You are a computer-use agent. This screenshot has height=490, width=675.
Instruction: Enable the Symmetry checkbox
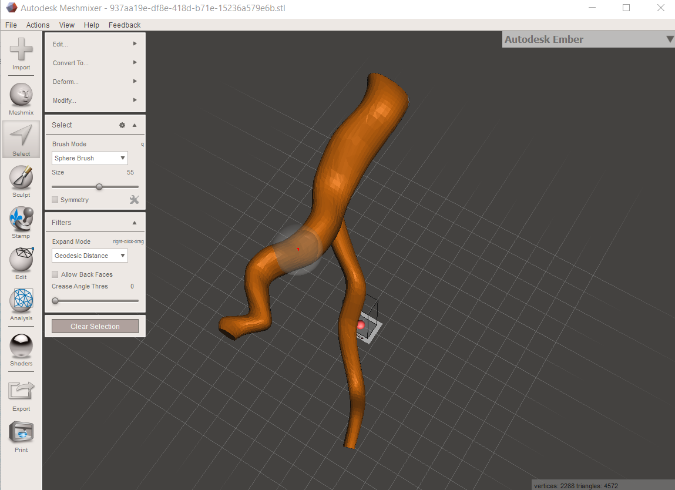(x=55, y=200)
